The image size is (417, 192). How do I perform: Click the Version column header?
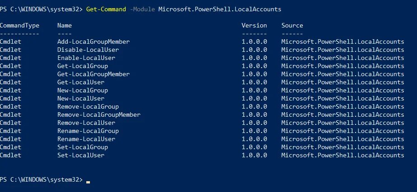pos(254,25)
